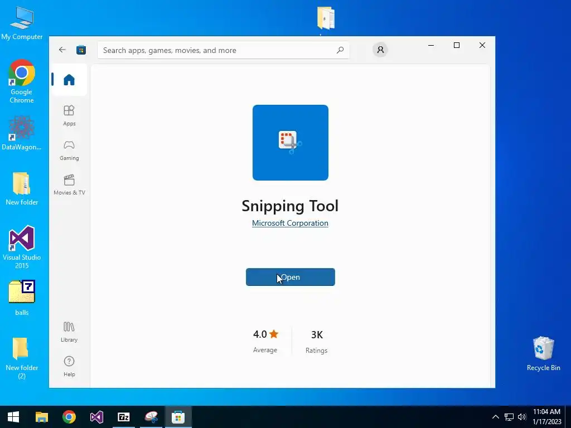Open the taskbar clock showing 11:04 AM
This screenshot has height=428, width=571.
click(546, 417)
